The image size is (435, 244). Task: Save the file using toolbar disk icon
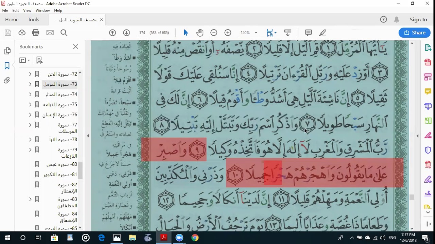pyautogui.click(x=8, y=33)
